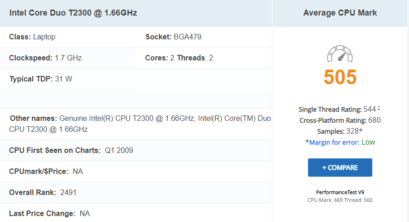Click the Class: Laptop field

[32, 37]
